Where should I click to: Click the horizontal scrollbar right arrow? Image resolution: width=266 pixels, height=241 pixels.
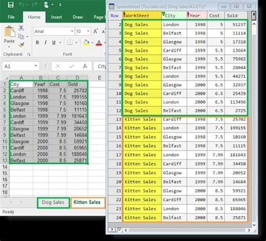pos(249,230)
